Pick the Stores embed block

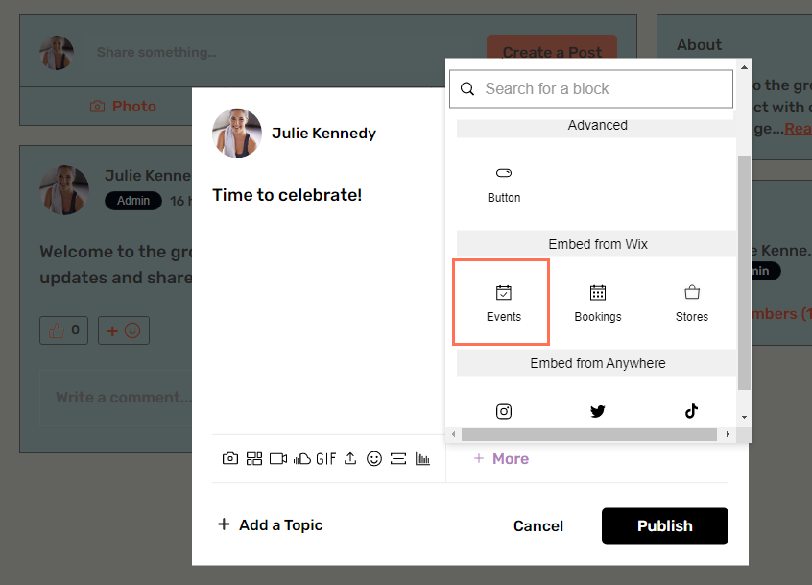point(691,303)
